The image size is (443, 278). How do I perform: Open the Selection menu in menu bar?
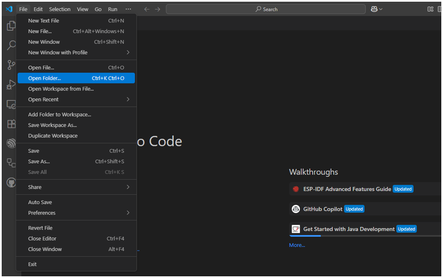(x=60, y=9)
